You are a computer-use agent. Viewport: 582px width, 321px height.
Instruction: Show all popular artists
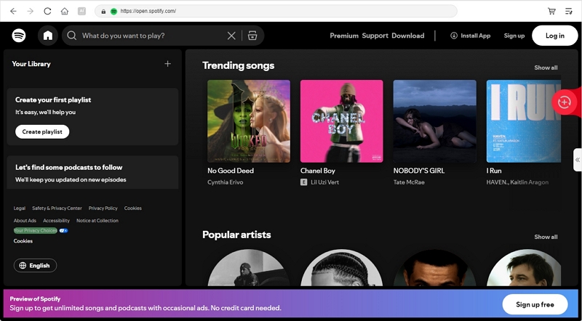pos(546,237)
